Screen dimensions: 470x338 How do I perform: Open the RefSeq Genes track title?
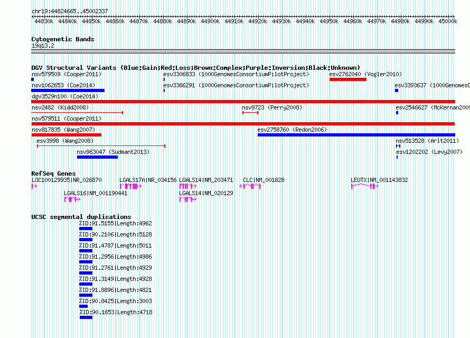click(53, 173)
